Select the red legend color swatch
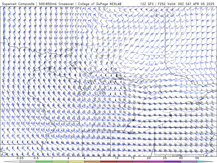This screenshot has width=217, height=163. tap(108, 162)
